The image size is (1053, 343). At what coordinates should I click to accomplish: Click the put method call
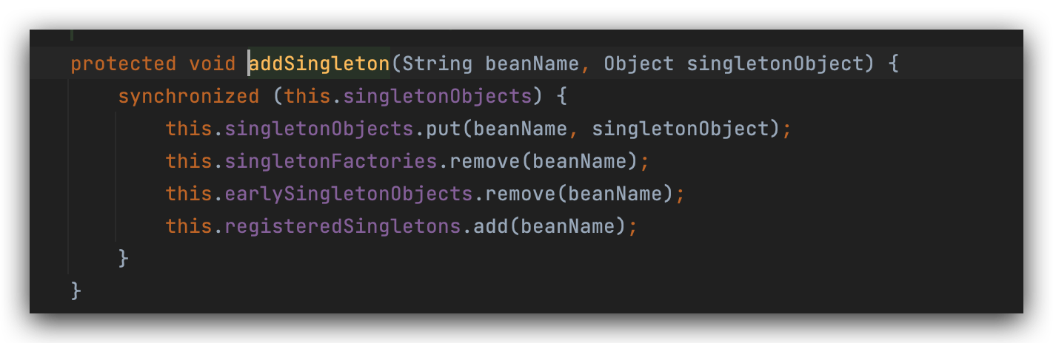coord(443,129)
